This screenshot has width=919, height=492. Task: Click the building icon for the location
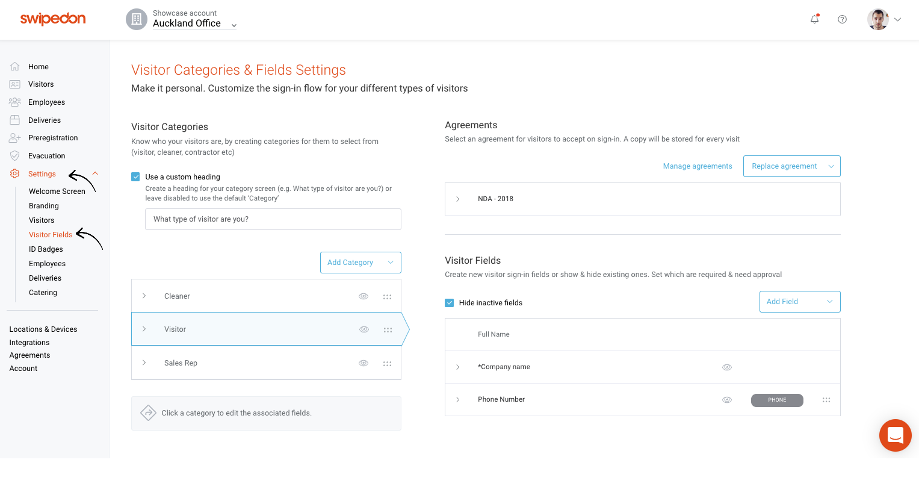tap(137, 19)
